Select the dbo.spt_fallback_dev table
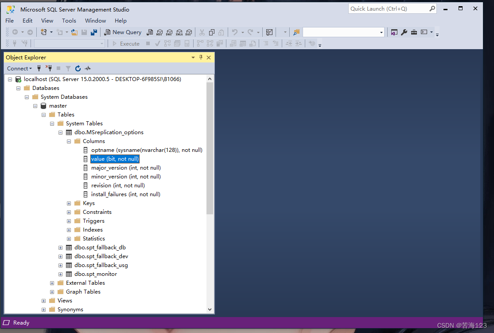 [x=101, y=256]
